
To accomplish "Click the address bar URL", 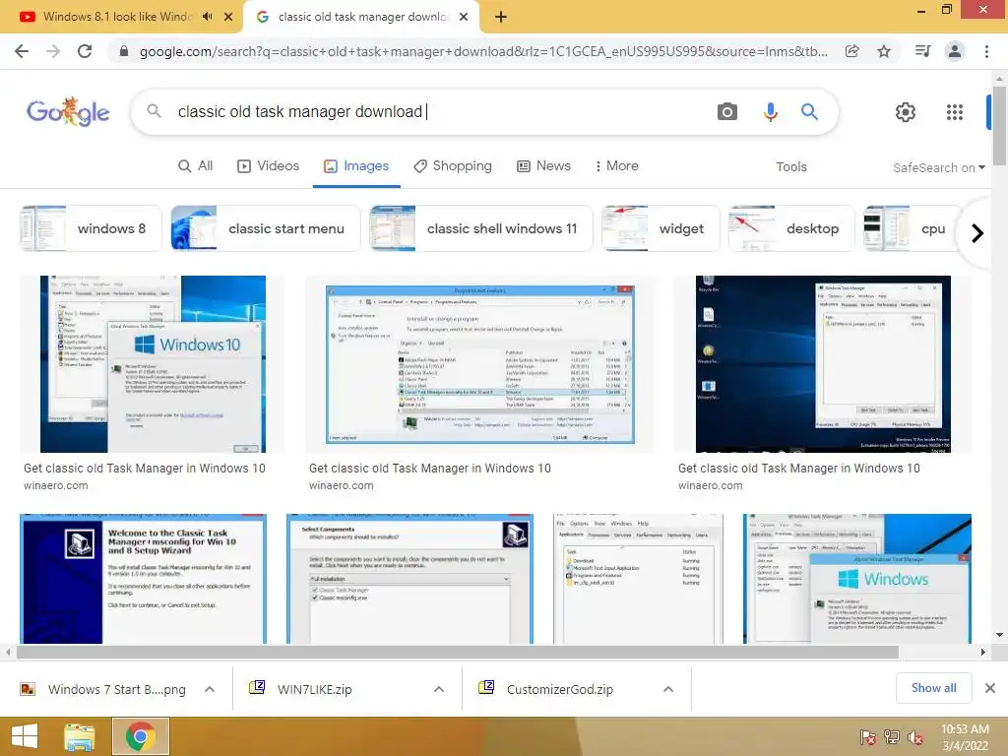I will [483, 51].
